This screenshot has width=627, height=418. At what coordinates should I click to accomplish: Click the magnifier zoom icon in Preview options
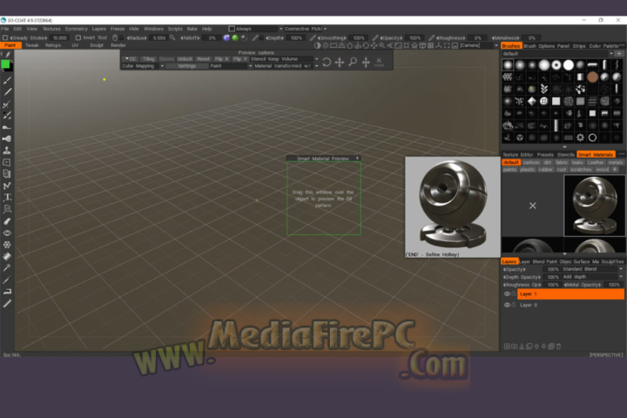pos(353,62)
